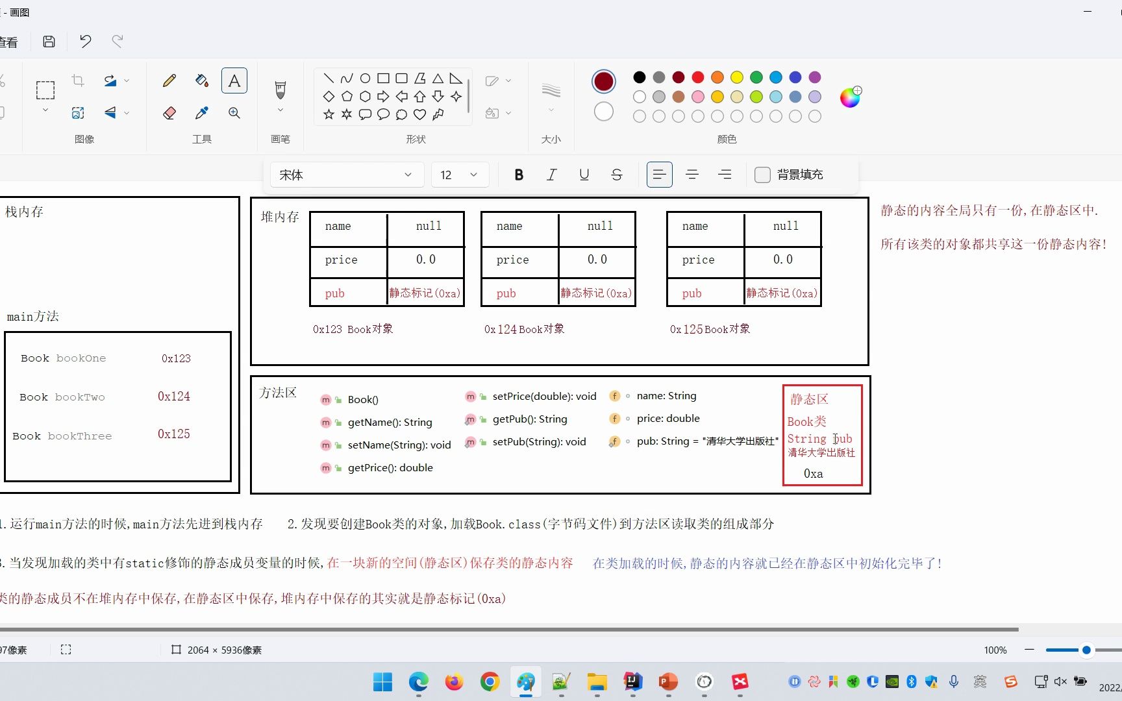This screenshot has height=701, width=1122.
Task: Pick the black color swatch
Action: click(640, 77)
